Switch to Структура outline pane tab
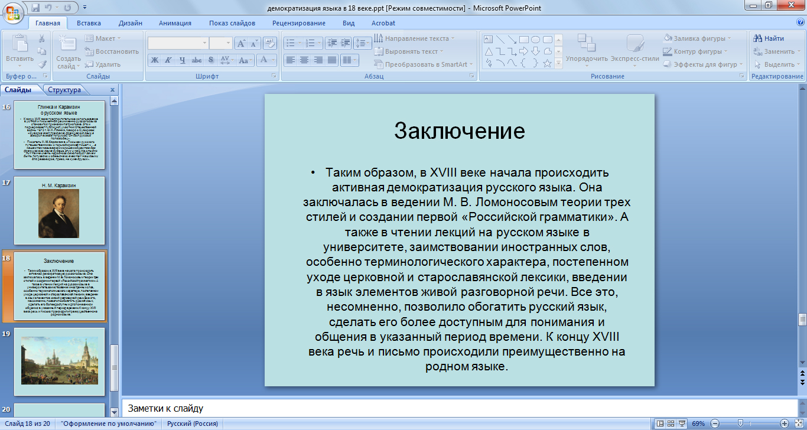The width and height of the screenshot is (807, 430). [x=64, y=90]
